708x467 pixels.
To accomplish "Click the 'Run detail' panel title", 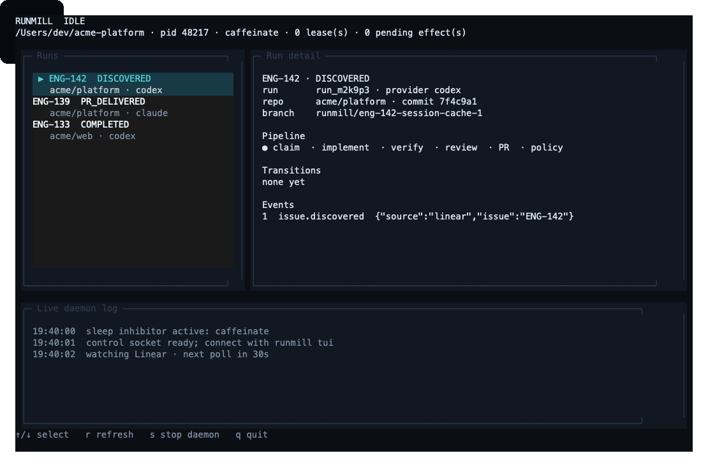I will click(x=293, y=56).
